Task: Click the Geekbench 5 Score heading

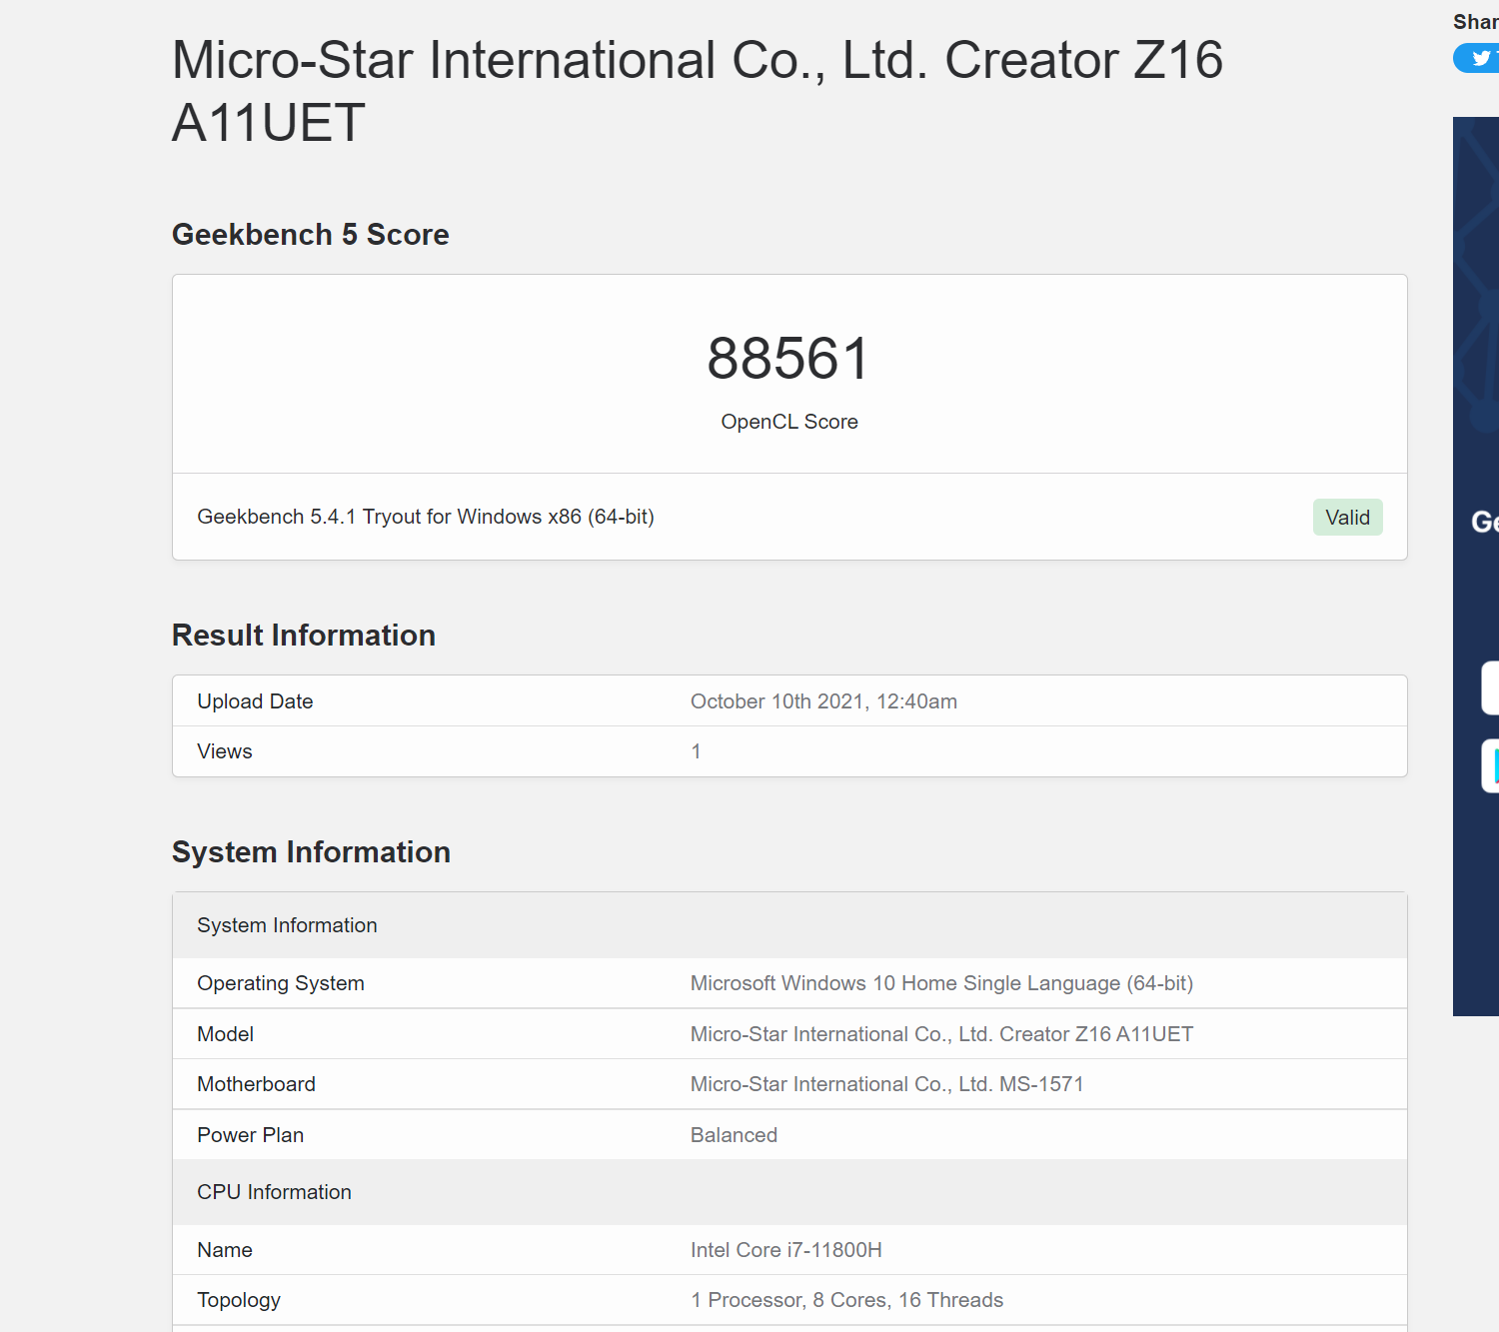Action: [311, 235]
